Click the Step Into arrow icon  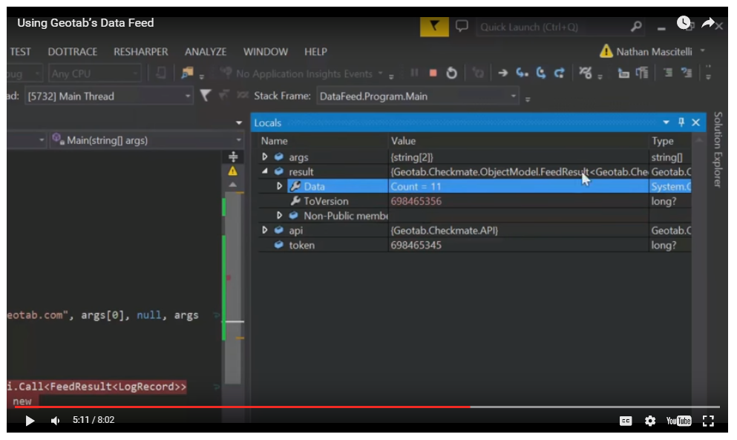(x=523, y=73)
